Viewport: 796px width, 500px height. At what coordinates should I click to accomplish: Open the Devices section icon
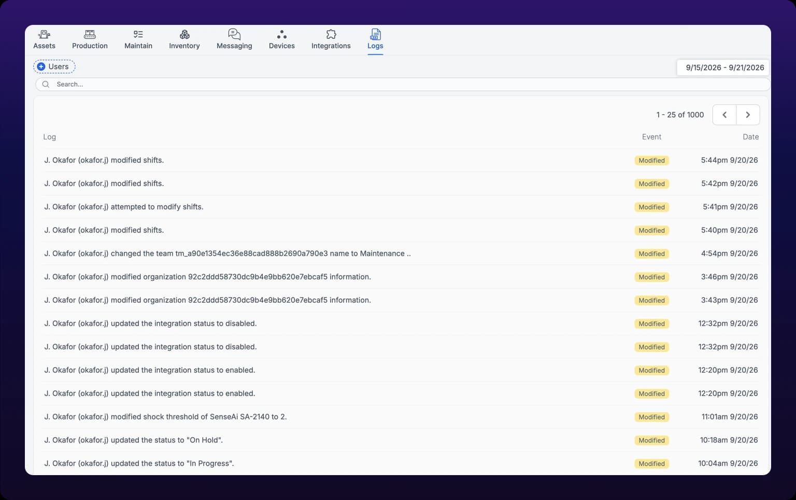click(282, 34)
